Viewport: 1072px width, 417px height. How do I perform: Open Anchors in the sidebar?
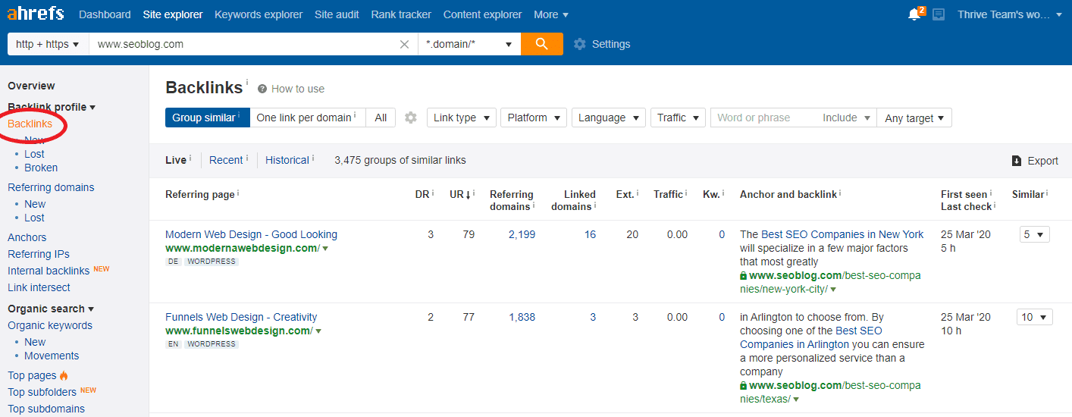[x=27, y=237]
